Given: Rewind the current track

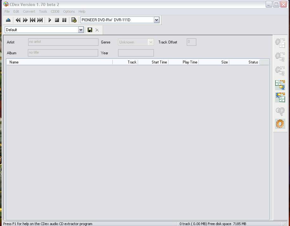Looking at the screenshot, I should pyautogui.click(x=18, y=20).
